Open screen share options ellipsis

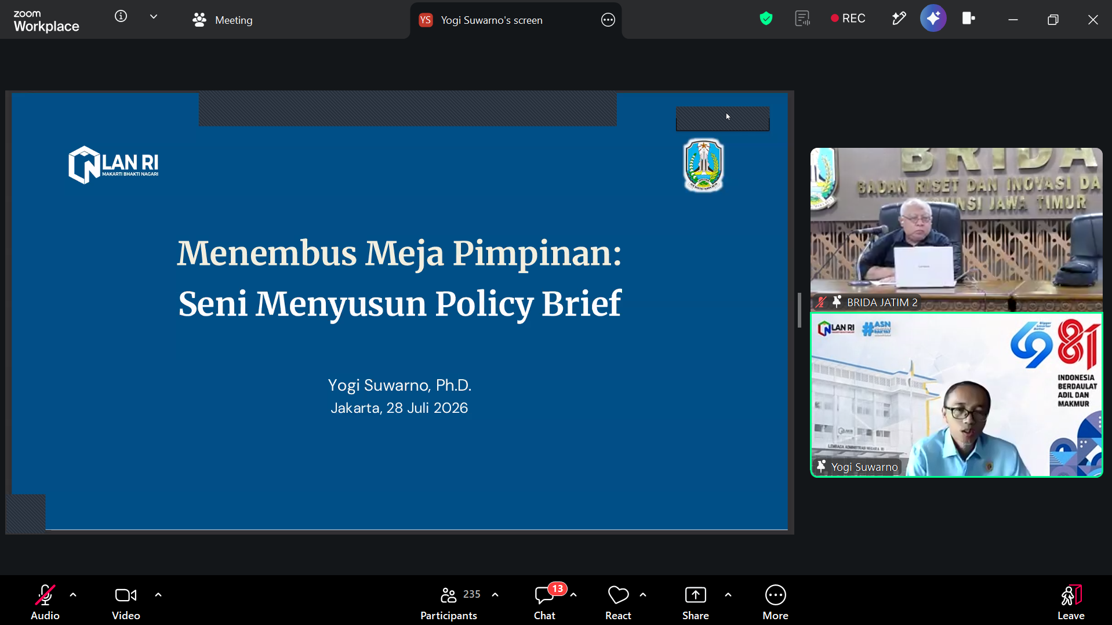pyautogui.click(x=608, y=20)
